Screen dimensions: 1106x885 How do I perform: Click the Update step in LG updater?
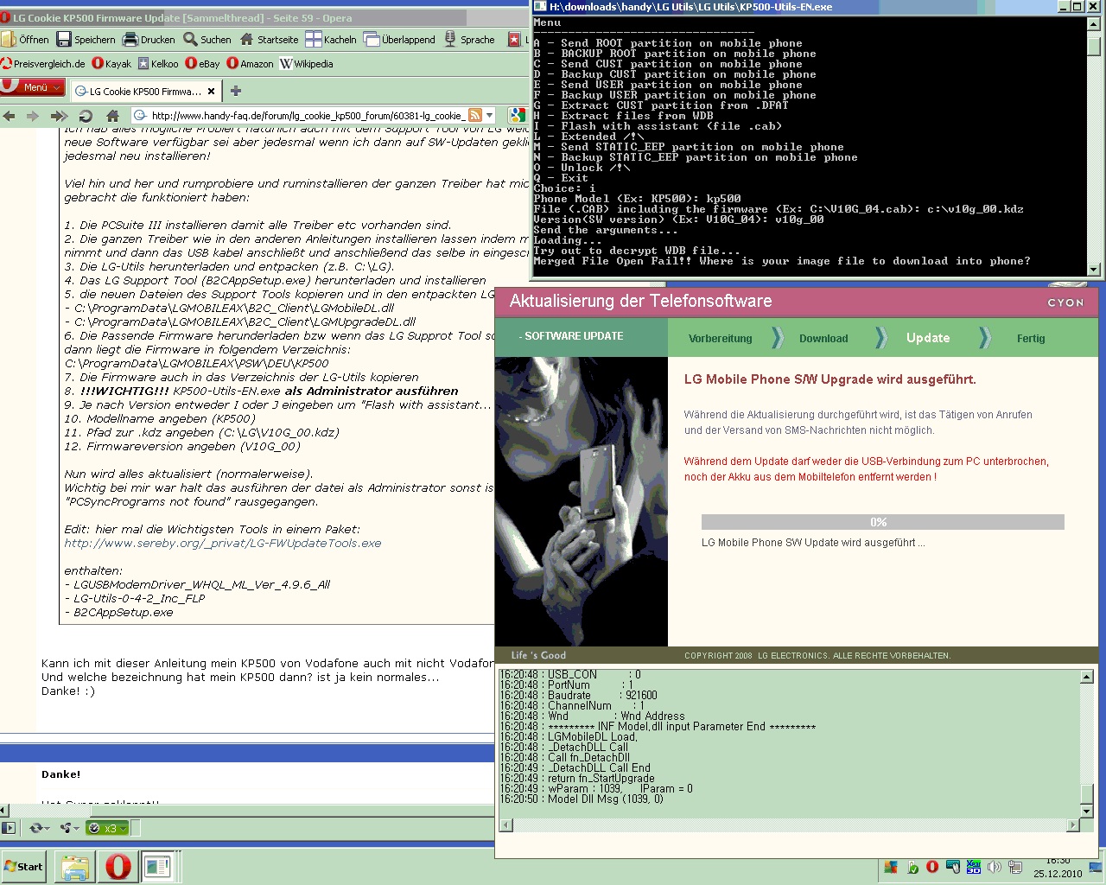click(928, 338)
